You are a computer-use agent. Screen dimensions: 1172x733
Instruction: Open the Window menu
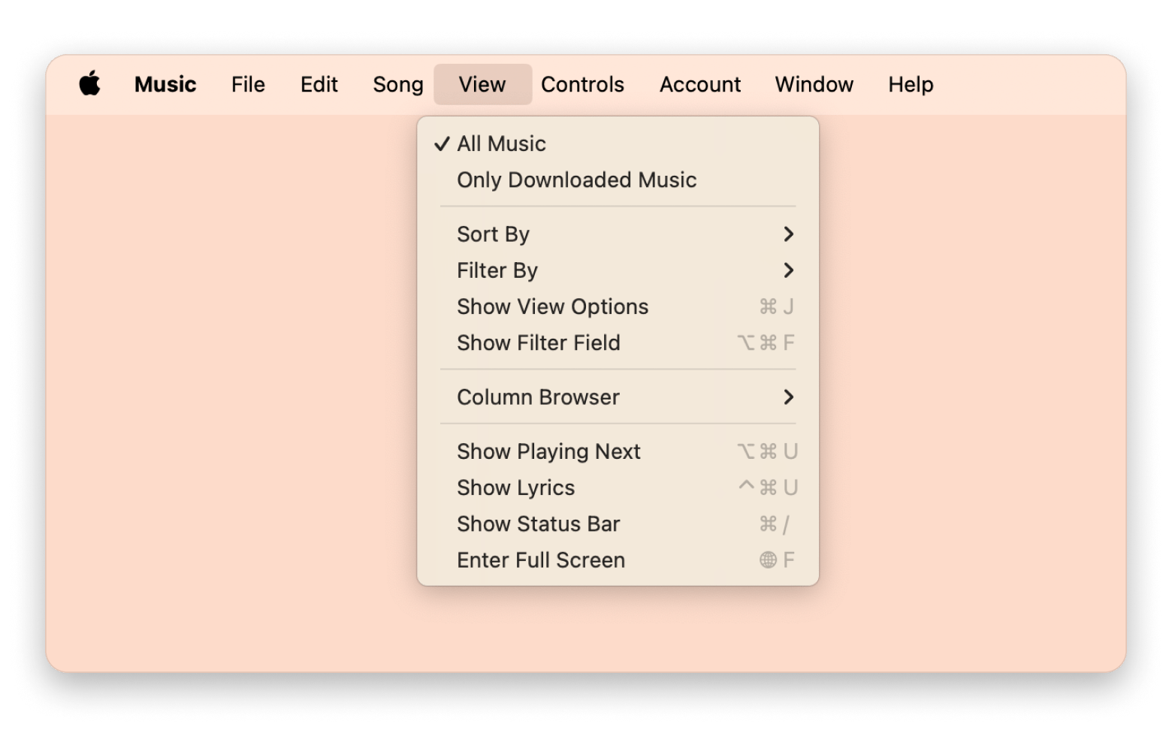(x=814, y=84)
